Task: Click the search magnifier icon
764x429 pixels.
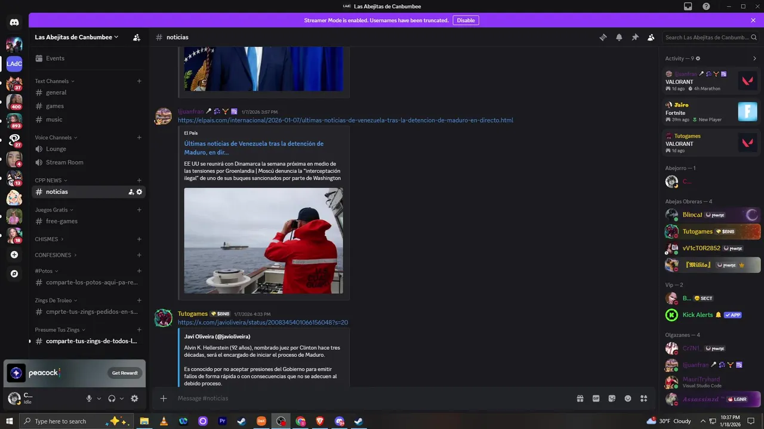Action: tap(754, 37)
